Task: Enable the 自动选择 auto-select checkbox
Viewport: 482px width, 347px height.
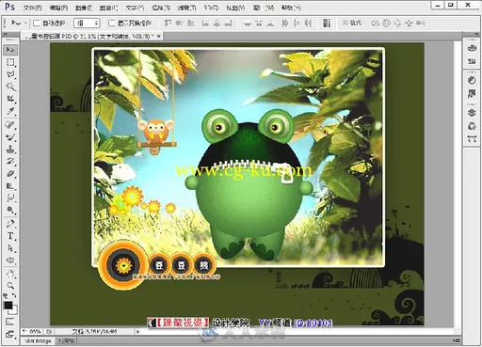Action: tap(37, 23)
